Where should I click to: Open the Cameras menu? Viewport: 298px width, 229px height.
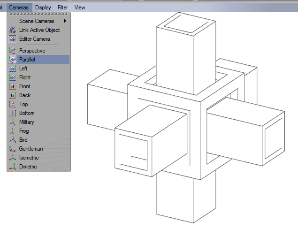[x=19, y=8]
